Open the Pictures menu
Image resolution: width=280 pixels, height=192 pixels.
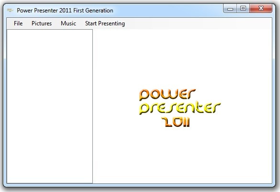[x=42, y=23]
